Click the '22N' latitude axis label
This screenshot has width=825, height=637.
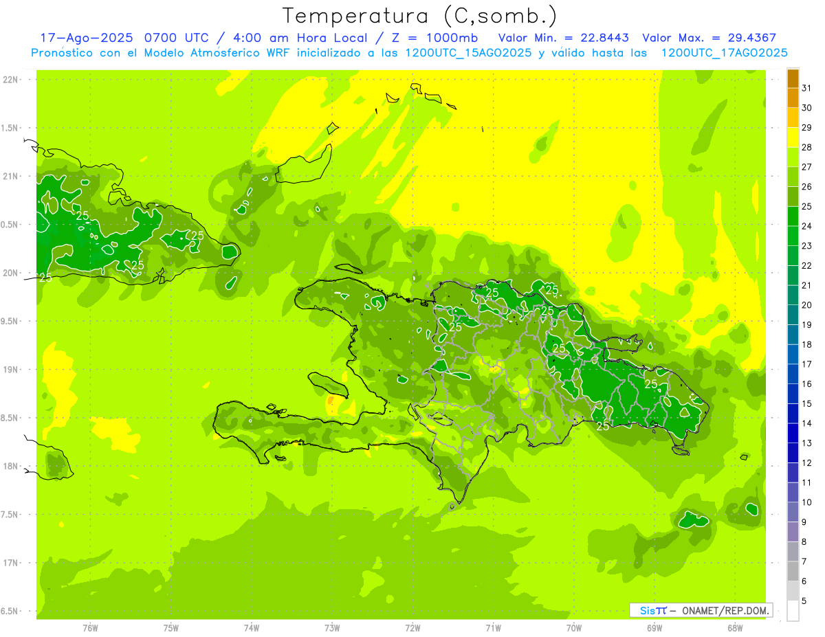pyautogui.click(x=12, y=80)
